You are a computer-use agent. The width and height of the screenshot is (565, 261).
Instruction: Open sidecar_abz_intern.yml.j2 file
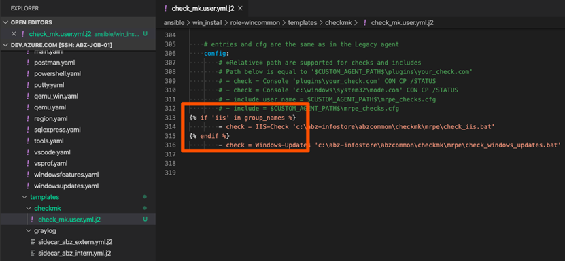[75, 253]
